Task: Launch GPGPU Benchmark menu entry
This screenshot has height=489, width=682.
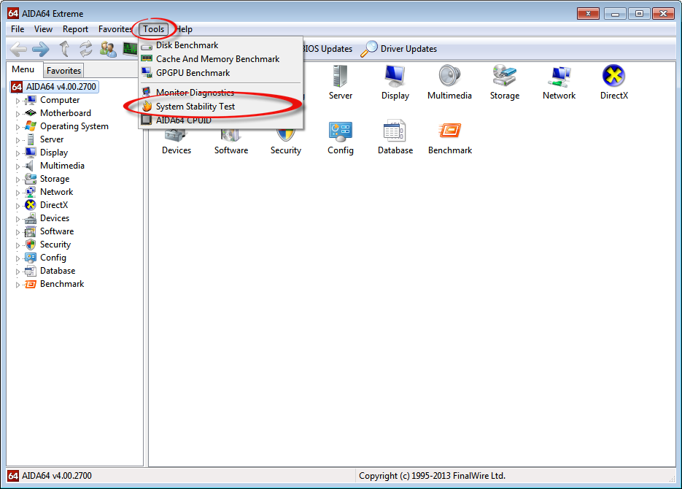Action: pos(193,73)
